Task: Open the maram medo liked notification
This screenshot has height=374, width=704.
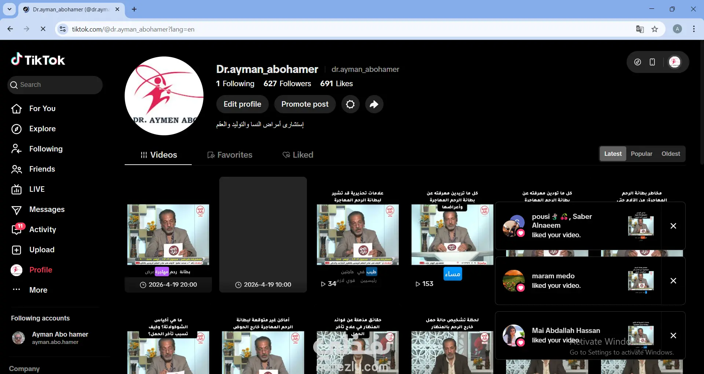Action: [578, 281]
